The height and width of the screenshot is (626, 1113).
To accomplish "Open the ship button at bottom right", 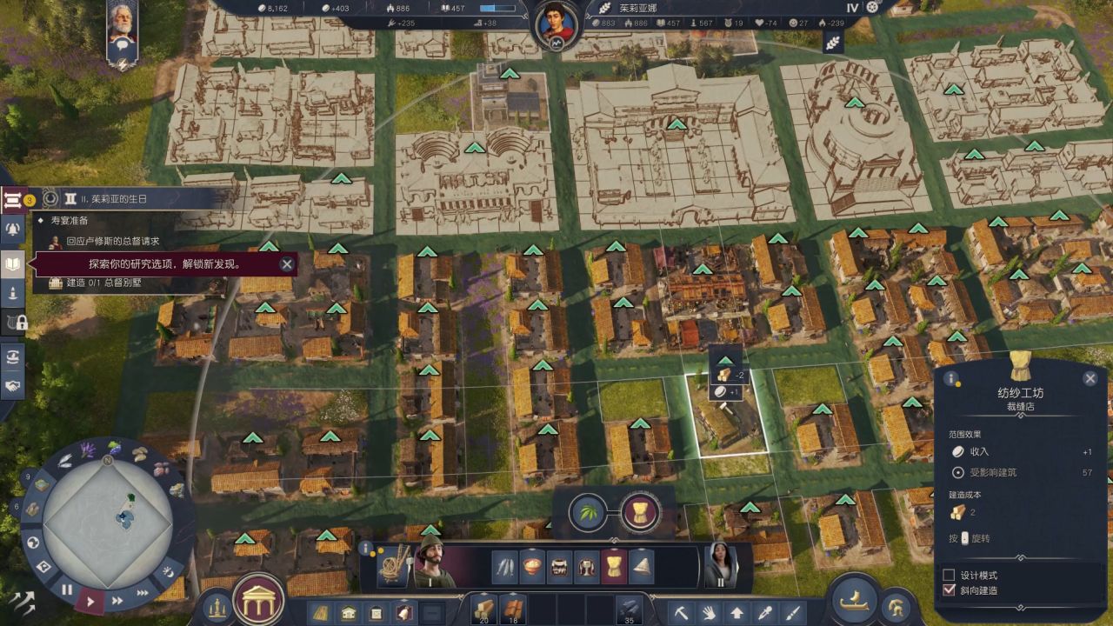I will tap(856, 599).
